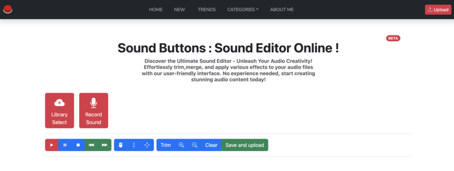Fast forward the track

click(x=105, y=145)
